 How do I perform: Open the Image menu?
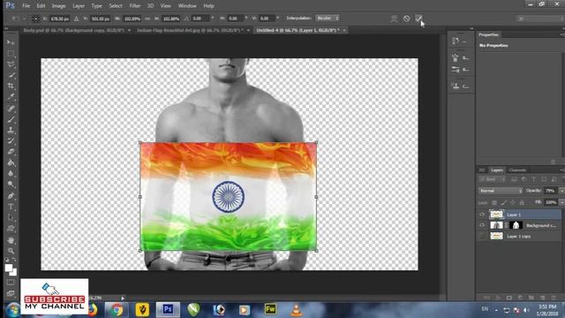tap(59, 6)
